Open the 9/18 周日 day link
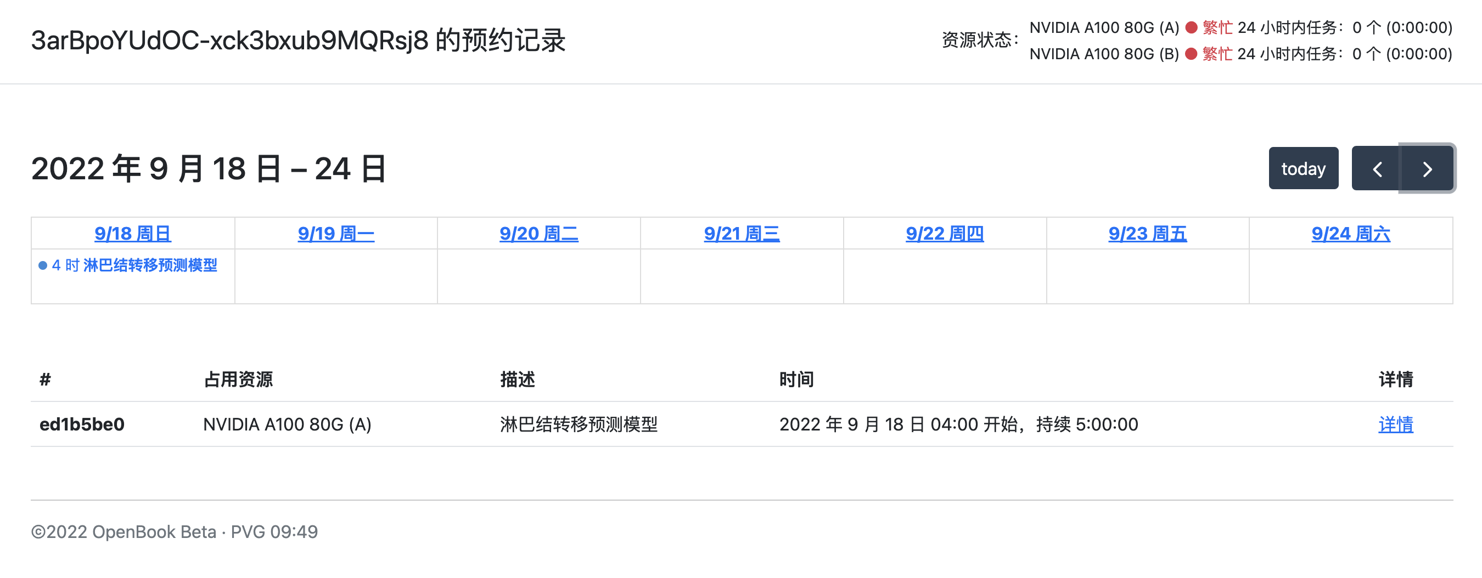The width and height of the screenshot is (1482, 578). [133, 233]
